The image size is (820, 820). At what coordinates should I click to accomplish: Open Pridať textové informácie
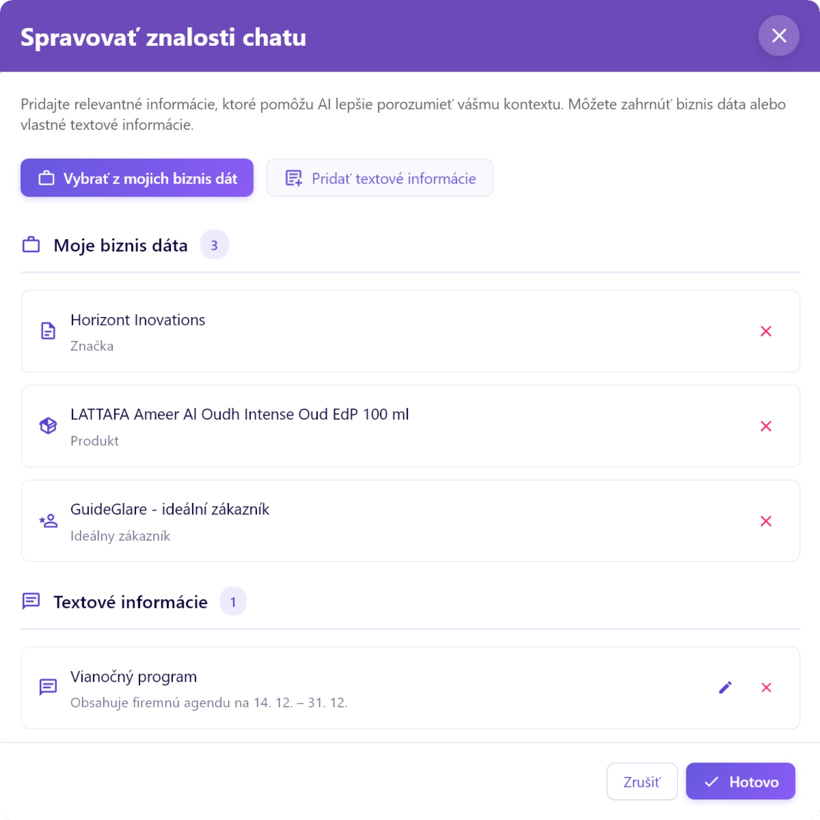(379, 177)
